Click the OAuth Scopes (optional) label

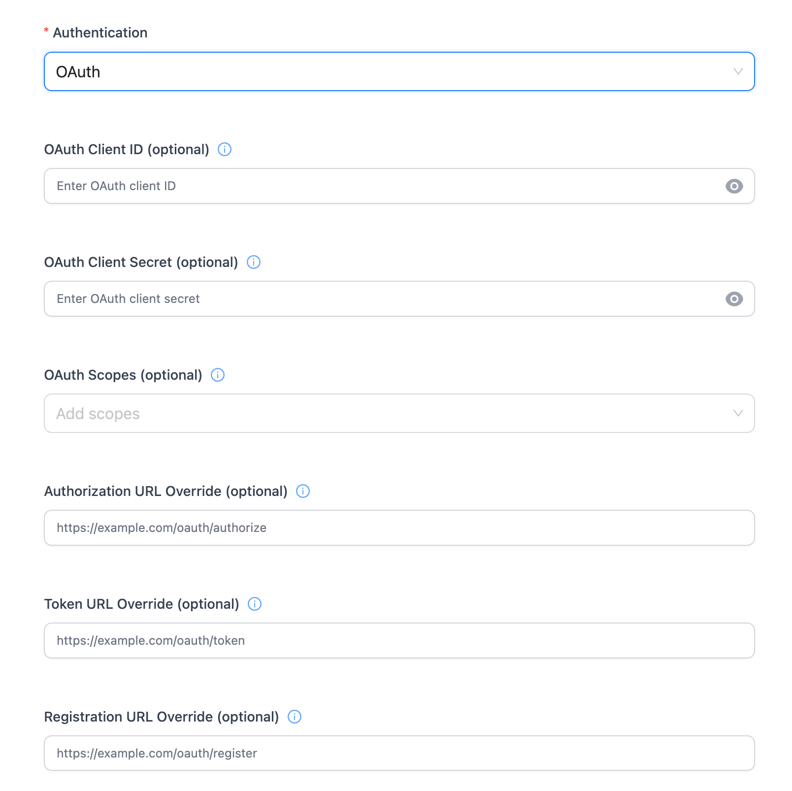click(123, 375)
